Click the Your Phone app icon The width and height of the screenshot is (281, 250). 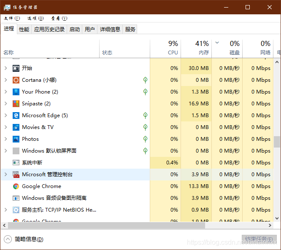coord(16,92)
